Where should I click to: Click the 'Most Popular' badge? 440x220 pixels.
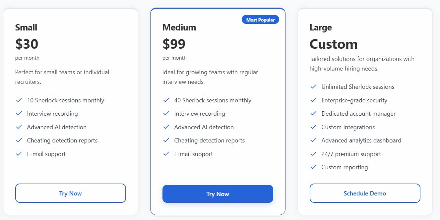[x=260, y=19]
